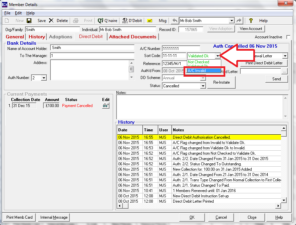
Task: Click the Amount £100.00 field
Action: coord(51,106)
